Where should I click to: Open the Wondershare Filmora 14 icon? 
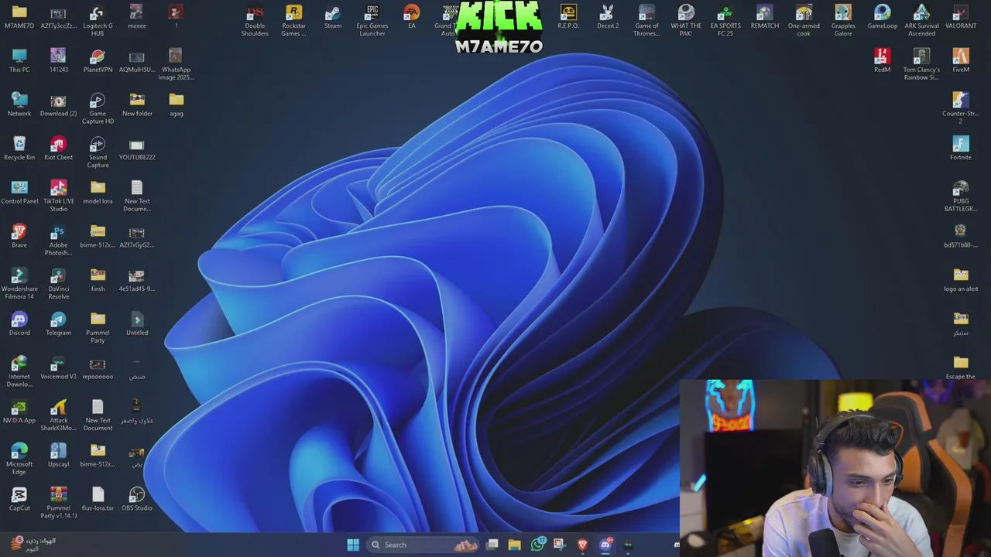click(19, 285)
